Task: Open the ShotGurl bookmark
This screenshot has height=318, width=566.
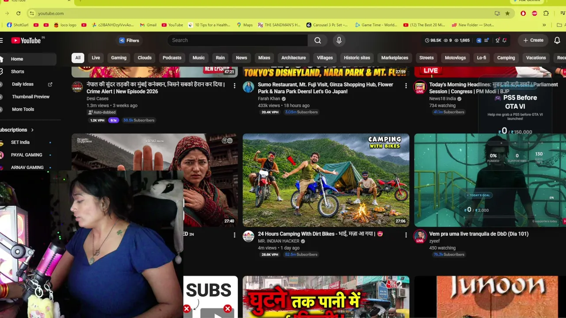Action: [18, 25]
